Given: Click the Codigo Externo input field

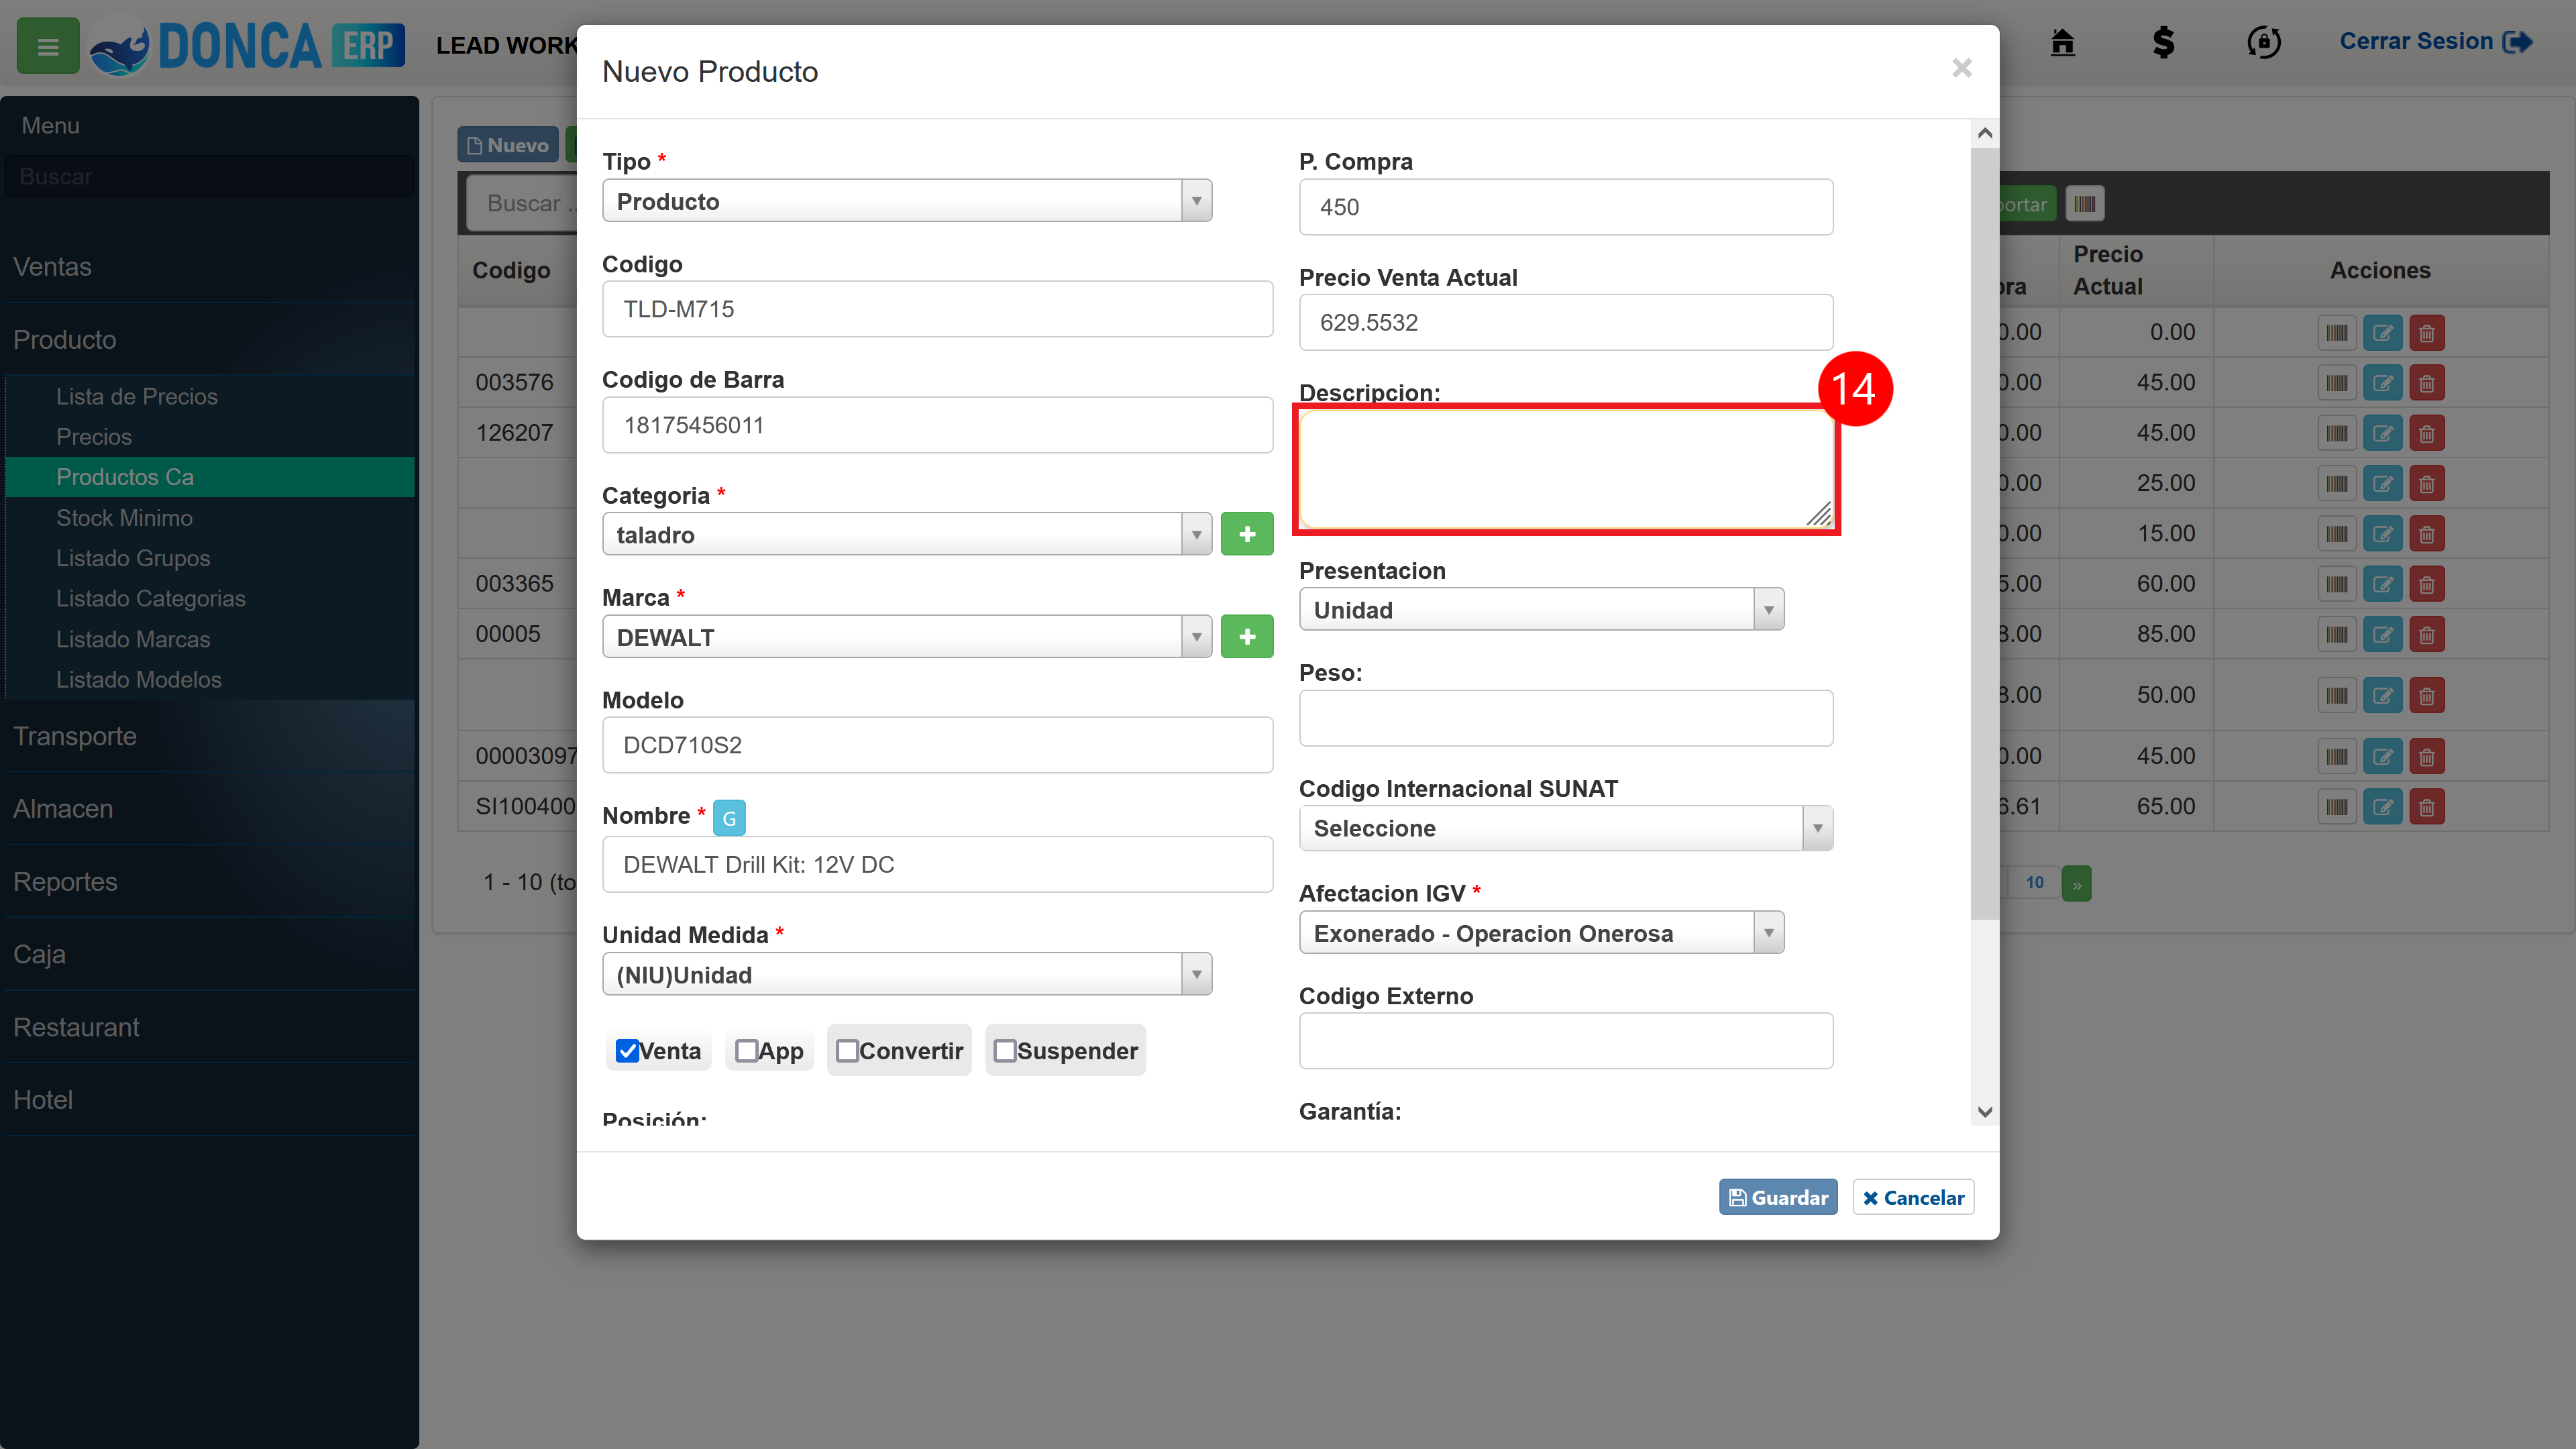Looking at the screenshot, I should pos(1565,1041).
